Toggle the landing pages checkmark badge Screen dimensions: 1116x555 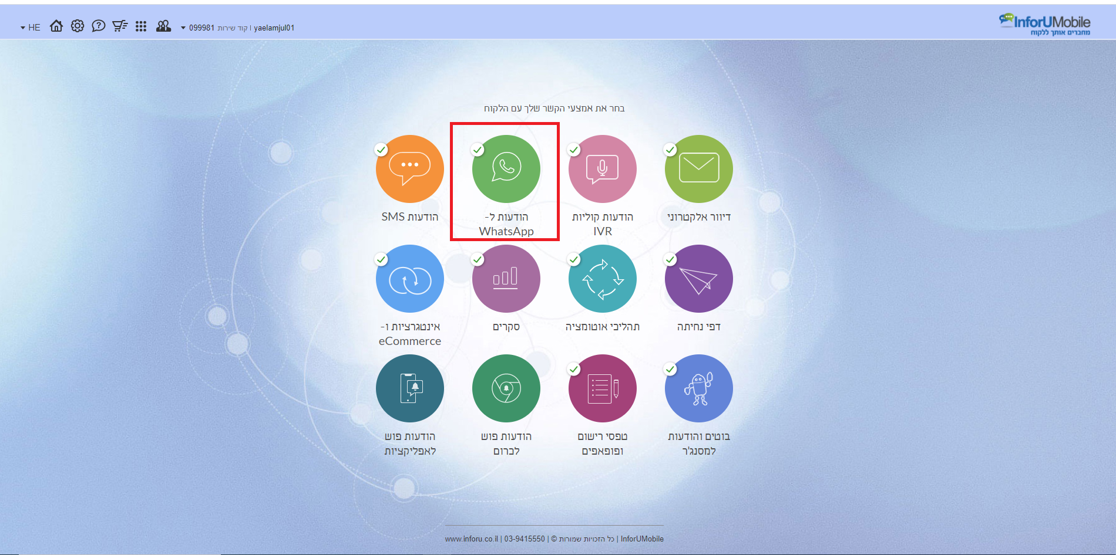670,259
